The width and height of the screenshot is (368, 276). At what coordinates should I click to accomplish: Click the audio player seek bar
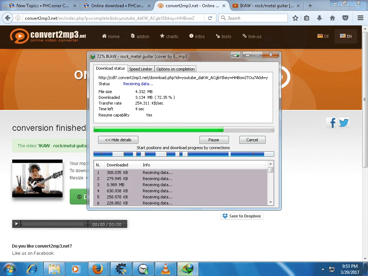54,224
